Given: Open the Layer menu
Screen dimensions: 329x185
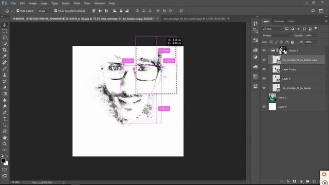Looking at the screenshot, I should (44, 4).
